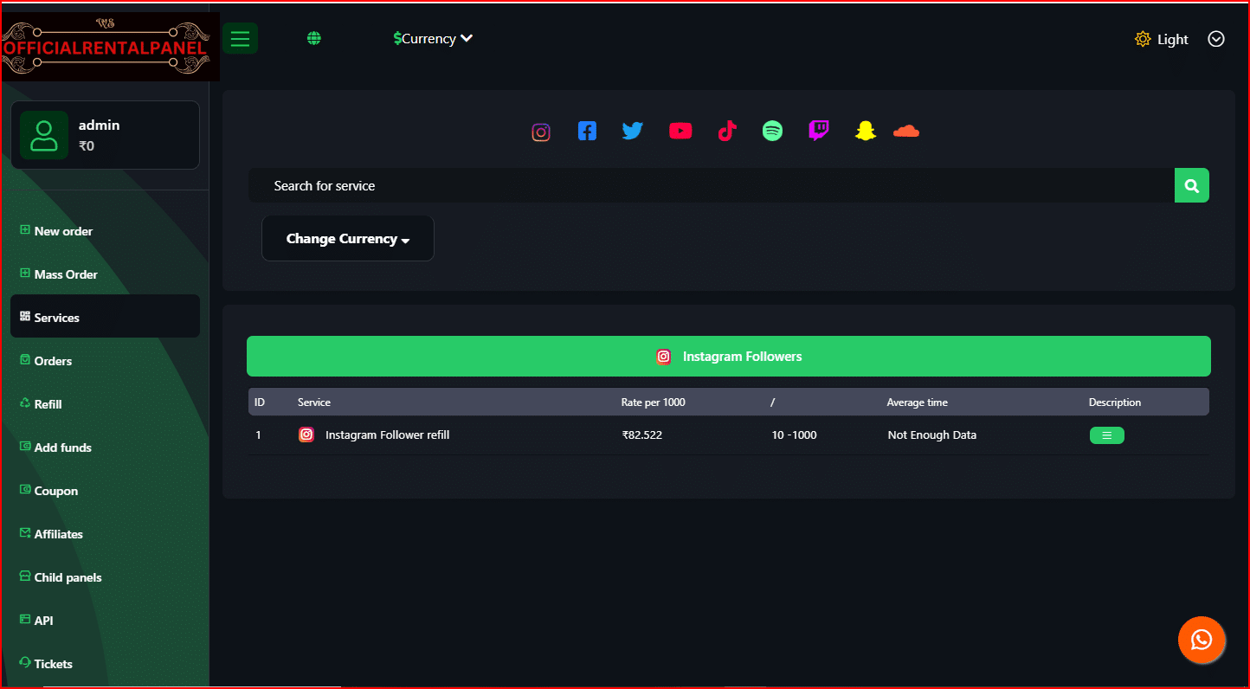The image size is (1250, 689).
Task: Go to New order in sidebar
Action: 63,231
